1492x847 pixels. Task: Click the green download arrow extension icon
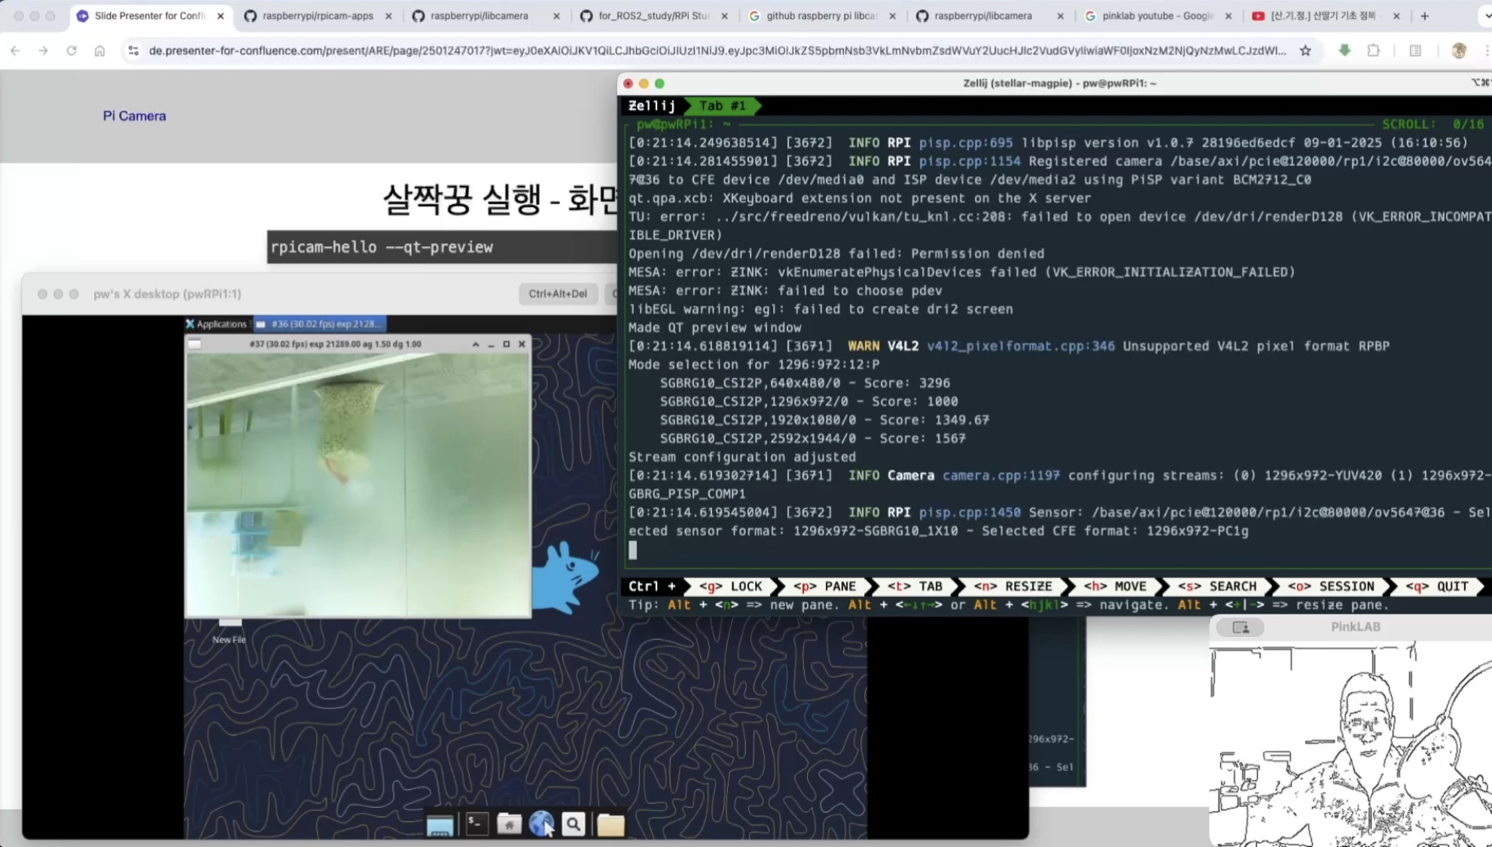pyautogui.click(x=1344, y=50)
